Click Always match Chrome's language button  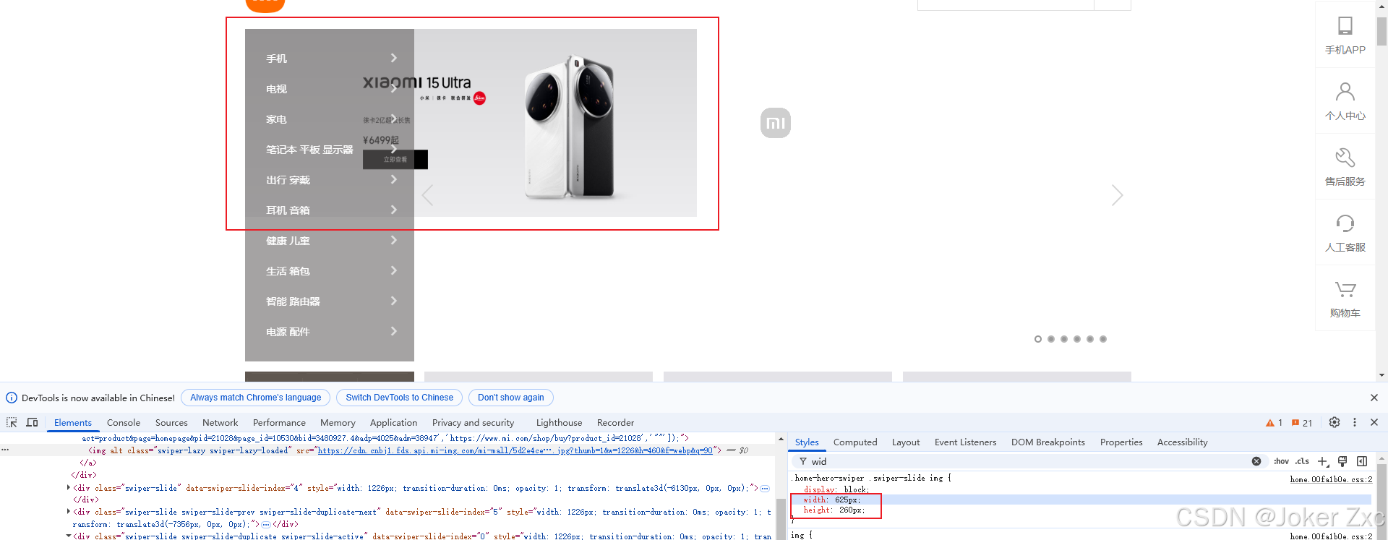[x=255, y=398]
